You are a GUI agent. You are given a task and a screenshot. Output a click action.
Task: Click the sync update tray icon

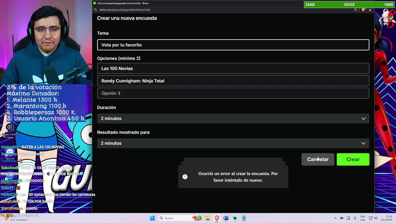tap(348, 218)
